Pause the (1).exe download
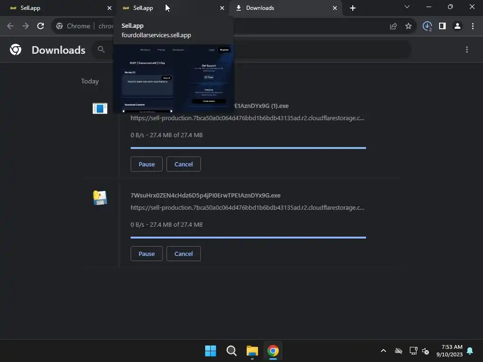 pyautogui.click(x=146, y=164)
